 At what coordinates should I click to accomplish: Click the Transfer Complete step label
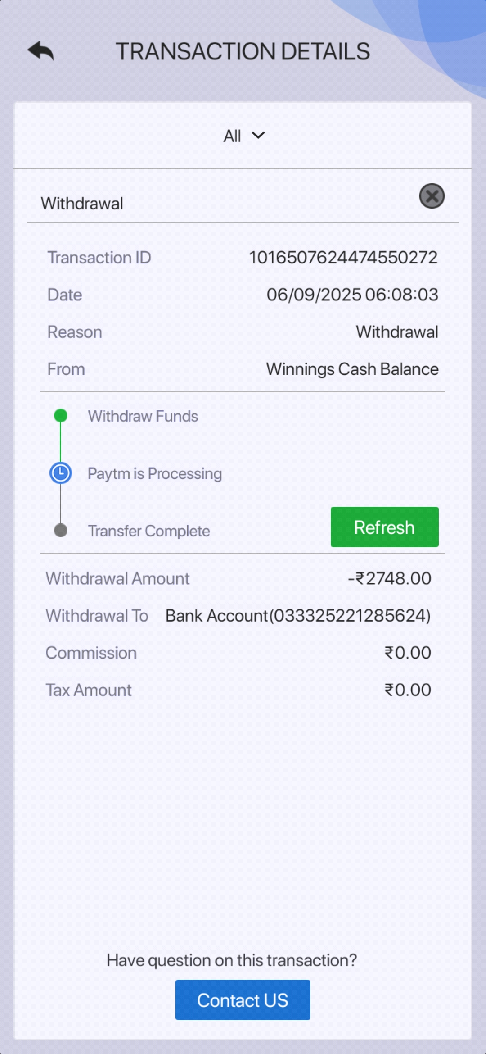point(149,531)
